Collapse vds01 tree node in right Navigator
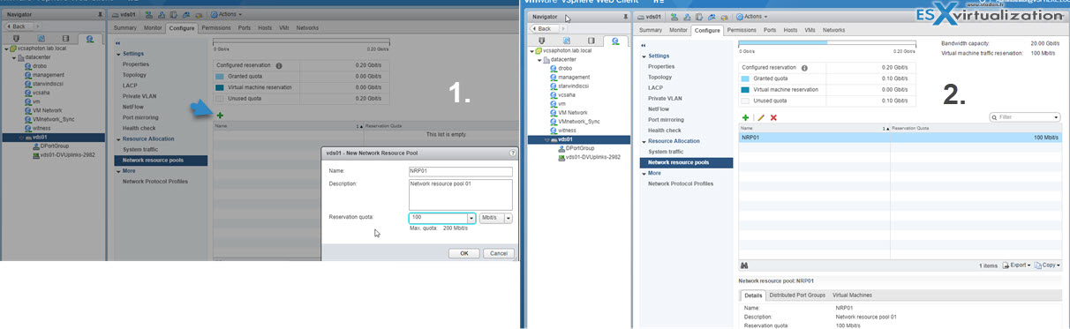 [547, 139]
